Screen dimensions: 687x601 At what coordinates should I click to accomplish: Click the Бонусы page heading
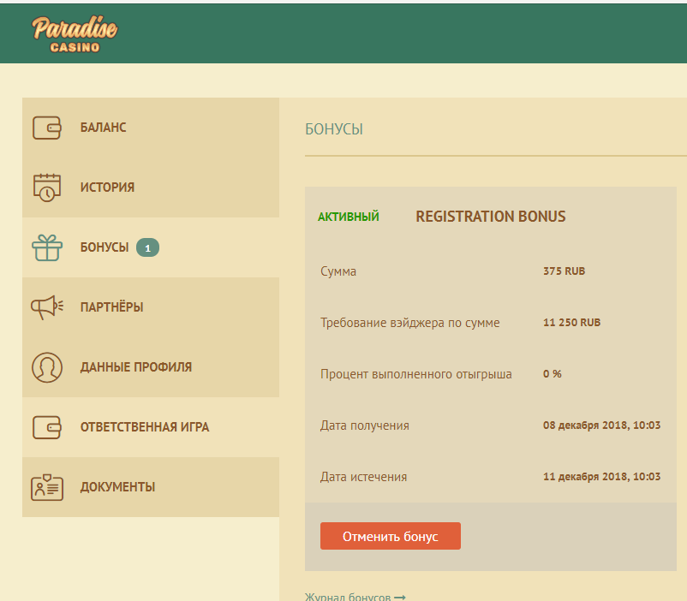[x=334, y=129]
